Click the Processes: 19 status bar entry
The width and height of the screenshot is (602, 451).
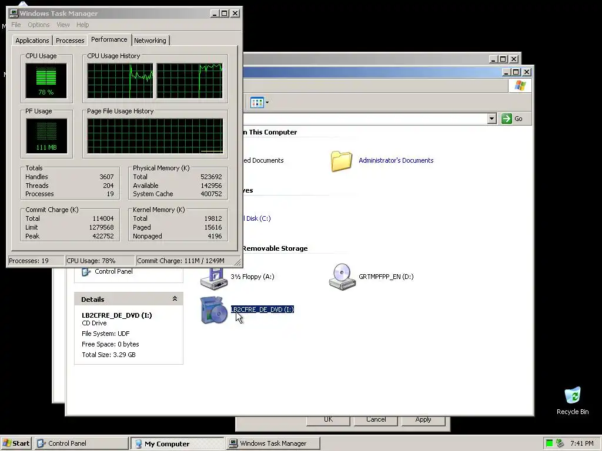tap(36, 261)
